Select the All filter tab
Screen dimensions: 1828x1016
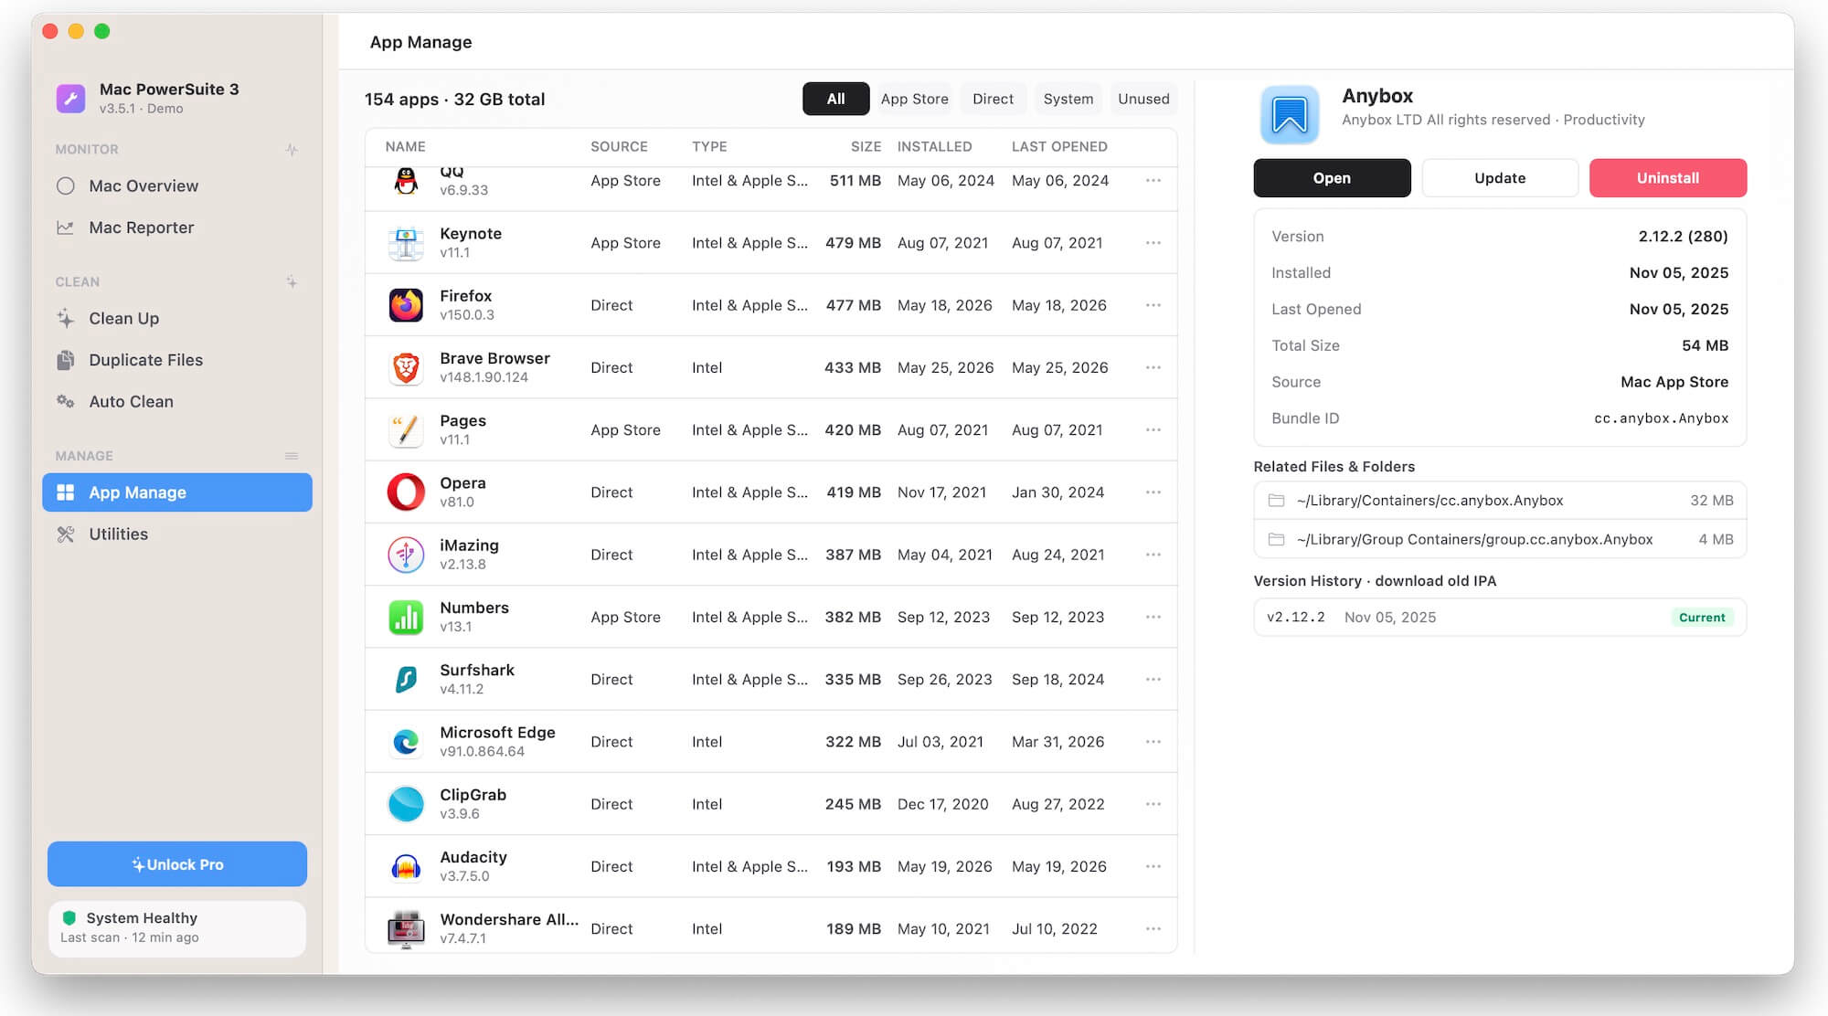point(835,99)
